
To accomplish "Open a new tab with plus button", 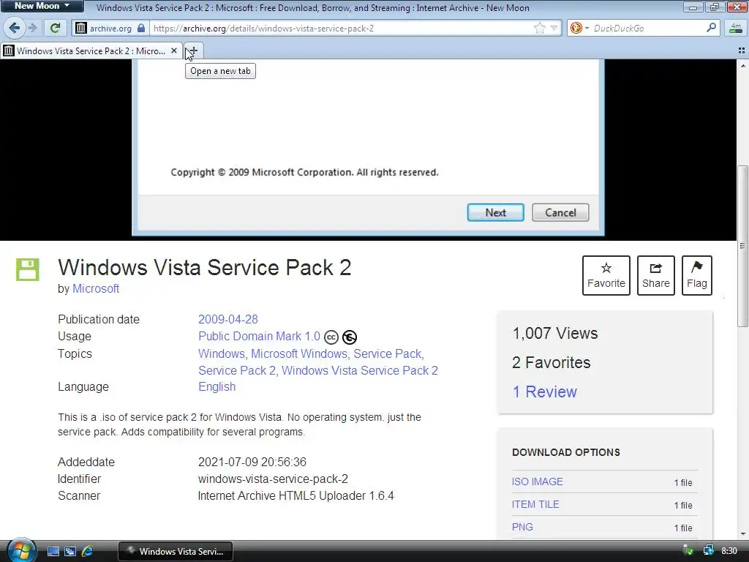I will (x=193, y=50).
